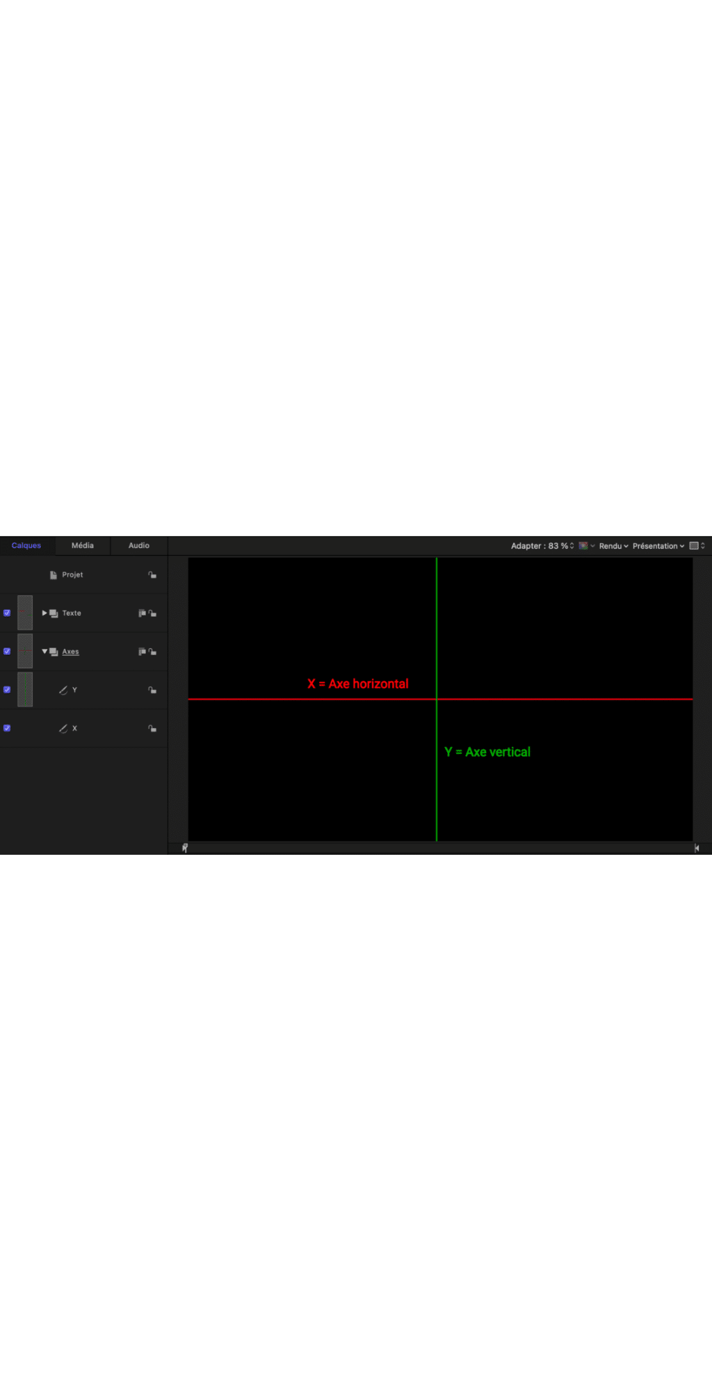The image size is (712, 1391).
Task: Toggle 2D/3D icon on Texte group
Action: [x=142, y=613]
